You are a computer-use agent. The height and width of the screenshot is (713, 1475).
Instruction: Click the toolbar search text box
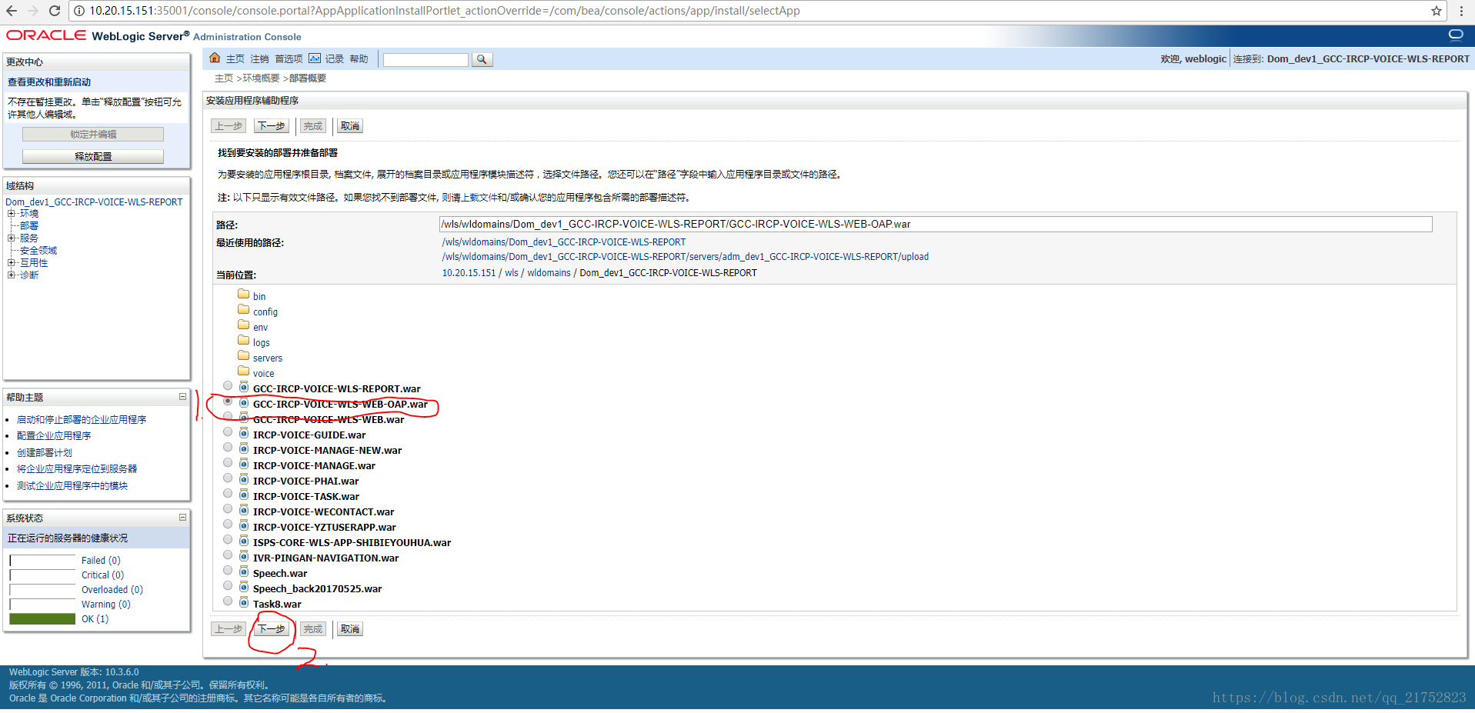click(425, 59)
